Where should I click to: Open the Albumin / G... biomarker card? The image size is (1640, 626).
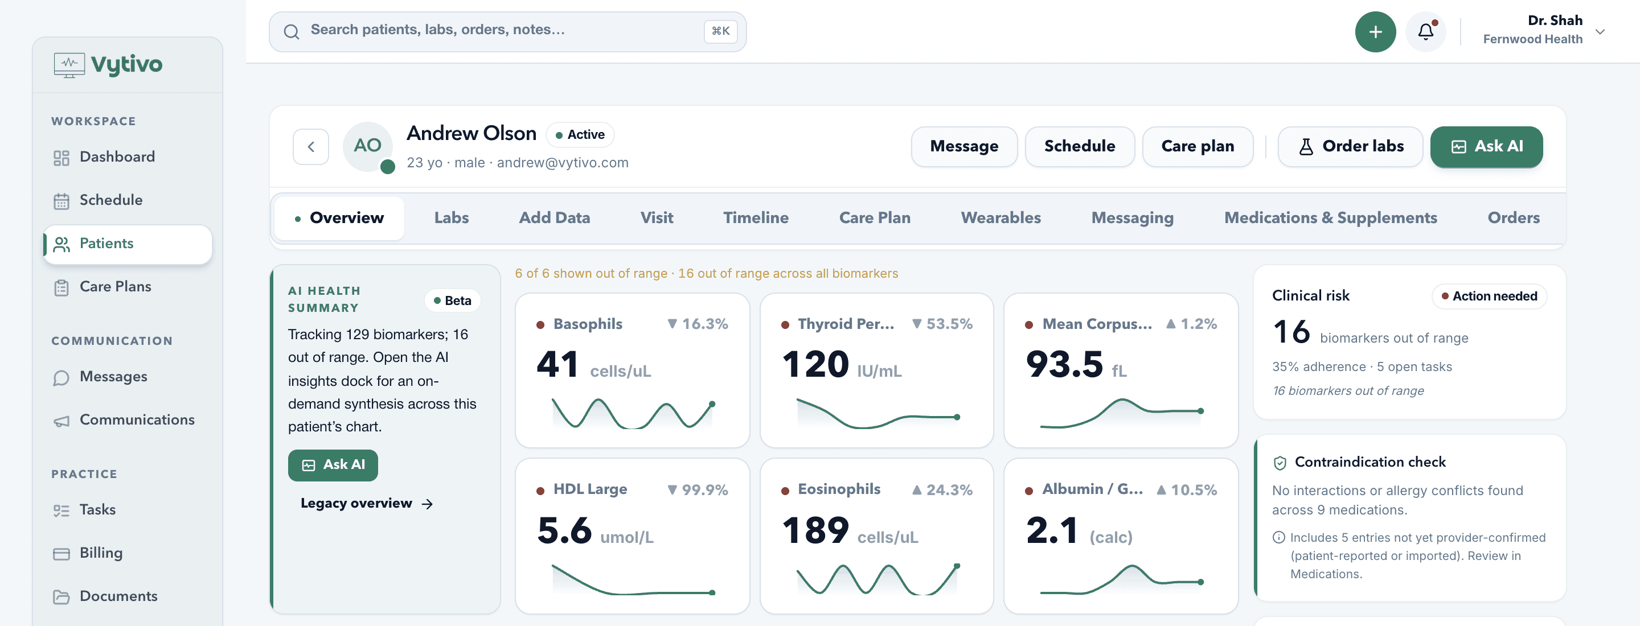click(1121, 536)
